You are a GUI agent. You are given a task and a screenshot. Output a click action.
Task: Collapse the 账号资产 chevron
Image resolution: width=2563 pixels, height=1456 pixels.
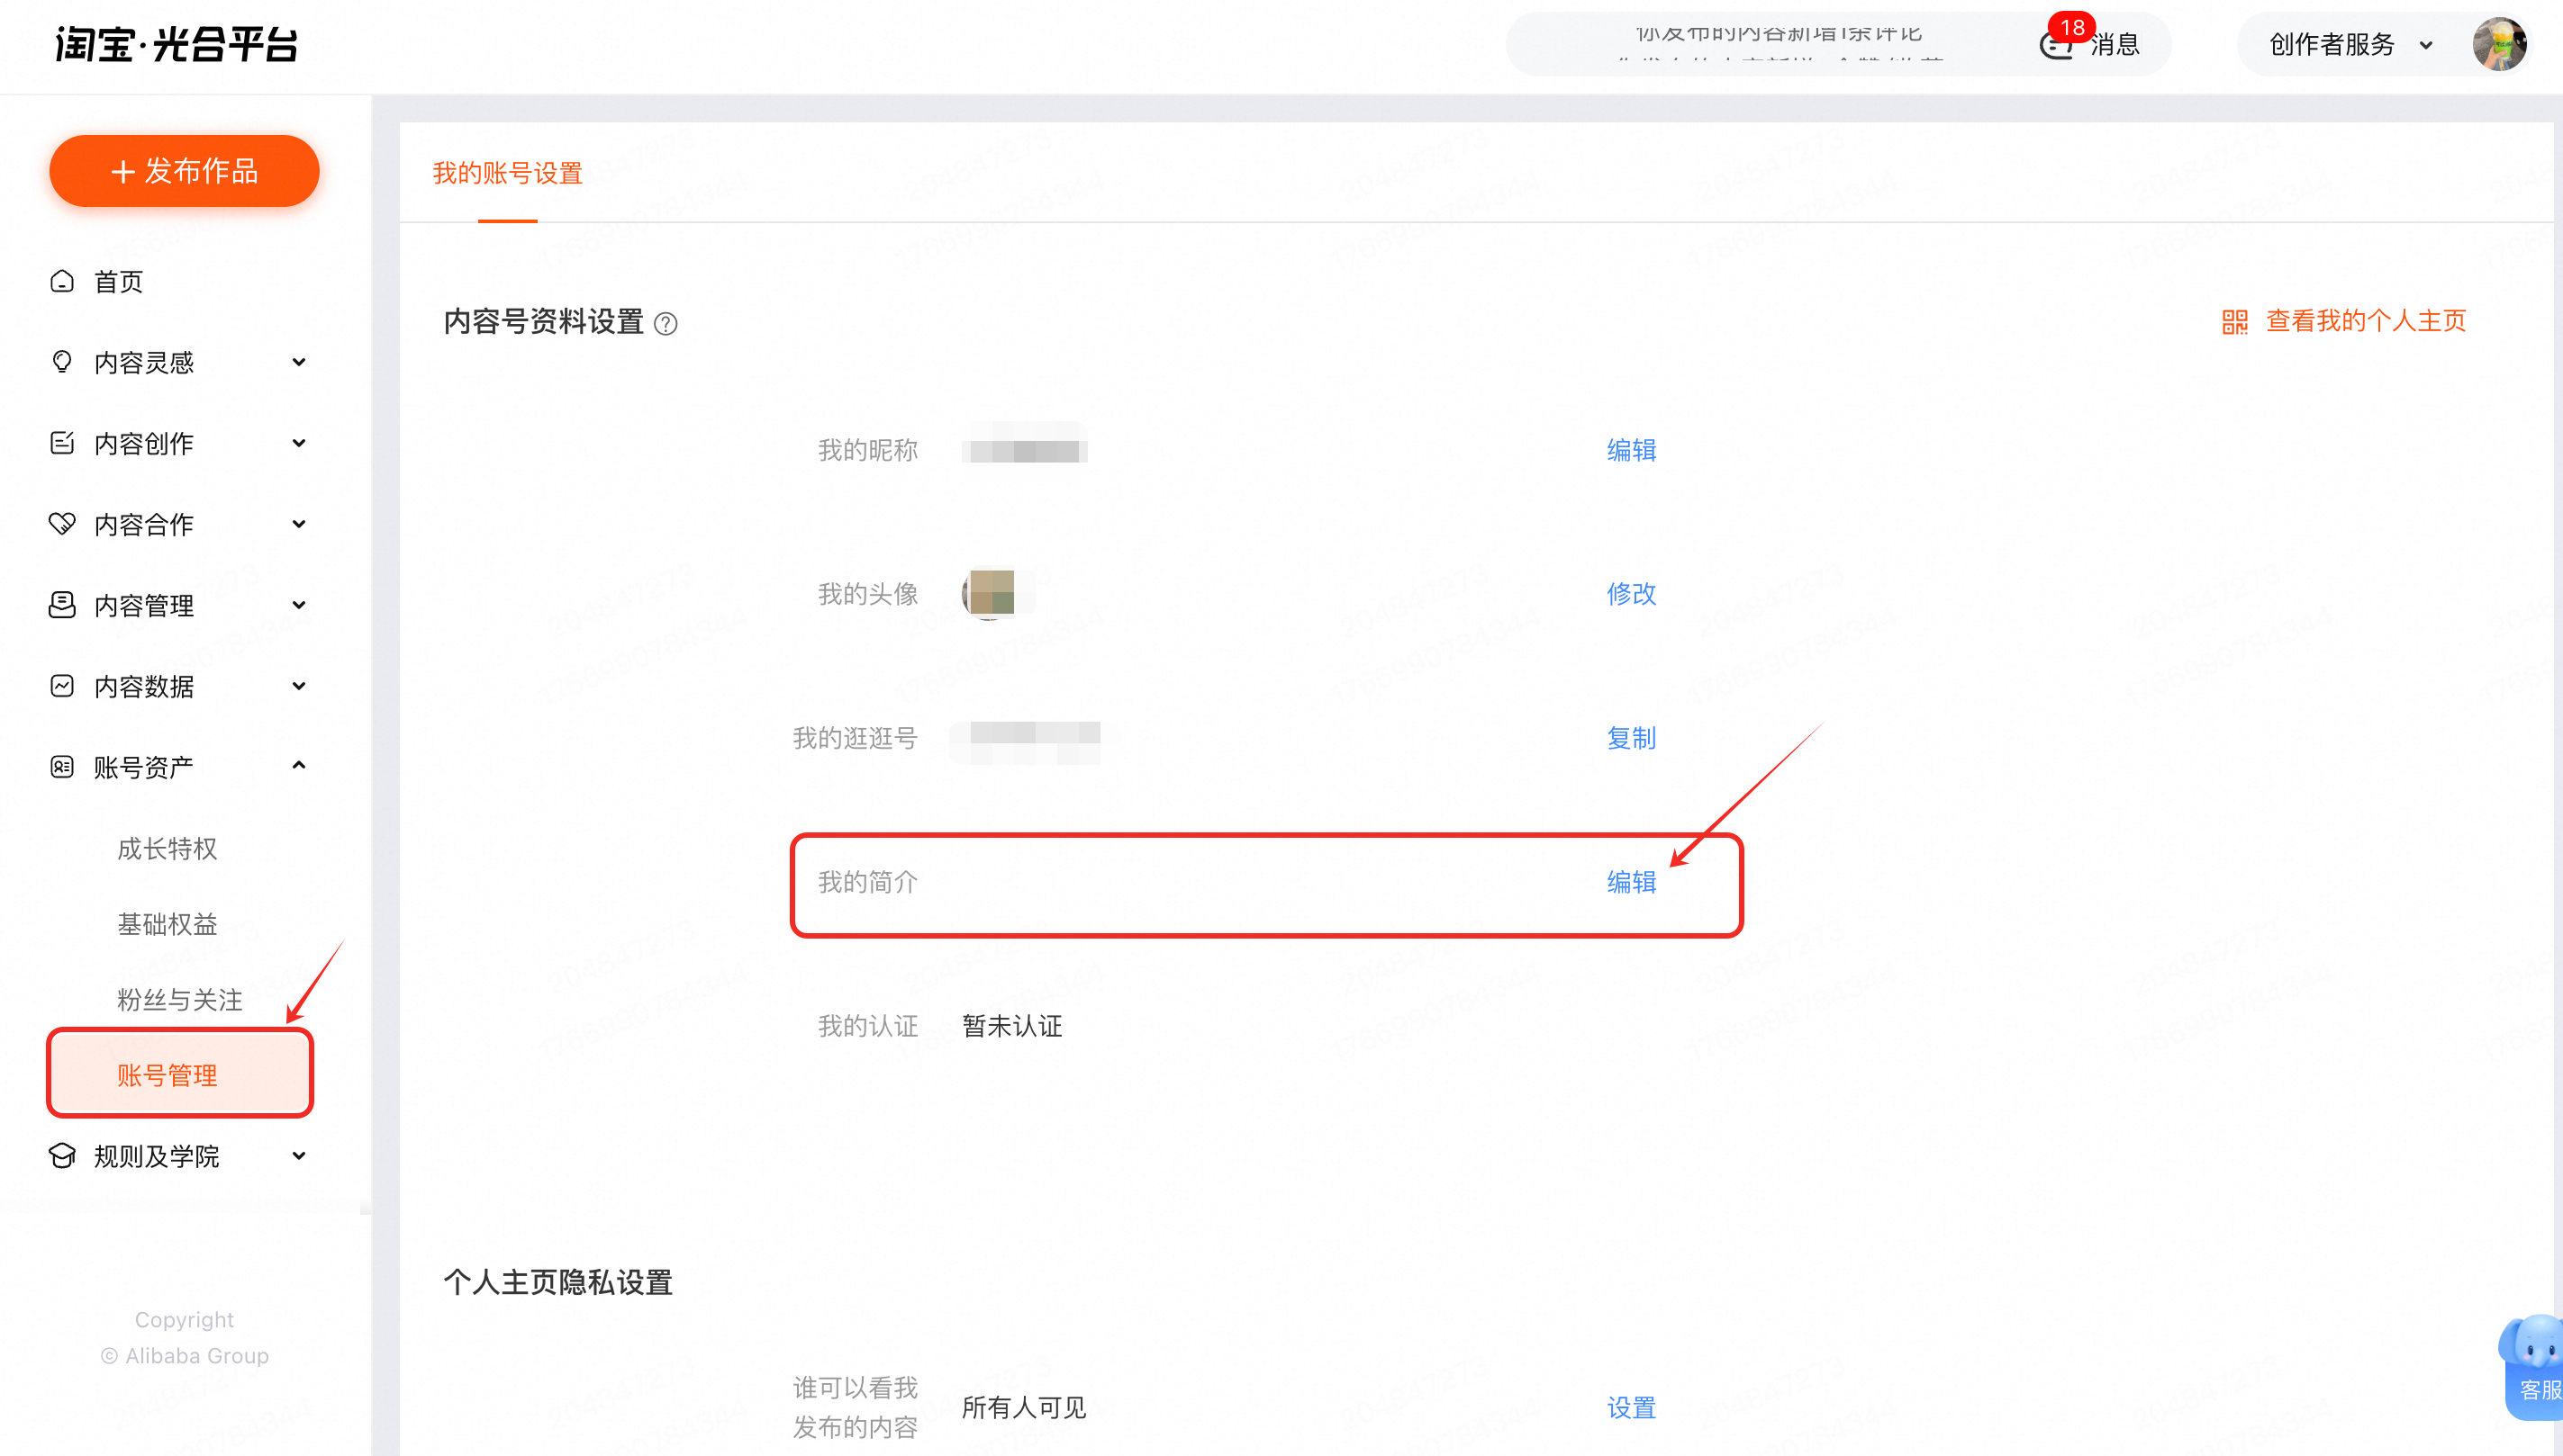click(x=298, y=766)
